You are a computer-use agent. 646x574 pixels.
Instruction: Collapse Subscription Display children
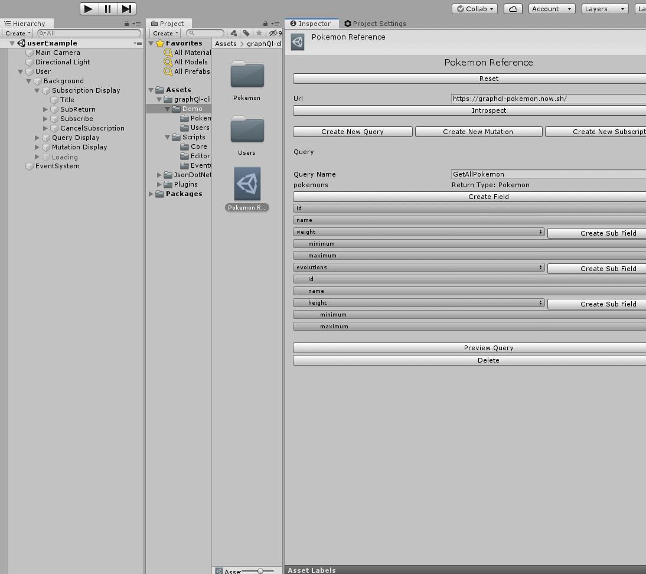coord(37,91)
